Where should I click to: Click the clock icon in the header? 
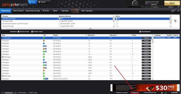tap(135, 3)
